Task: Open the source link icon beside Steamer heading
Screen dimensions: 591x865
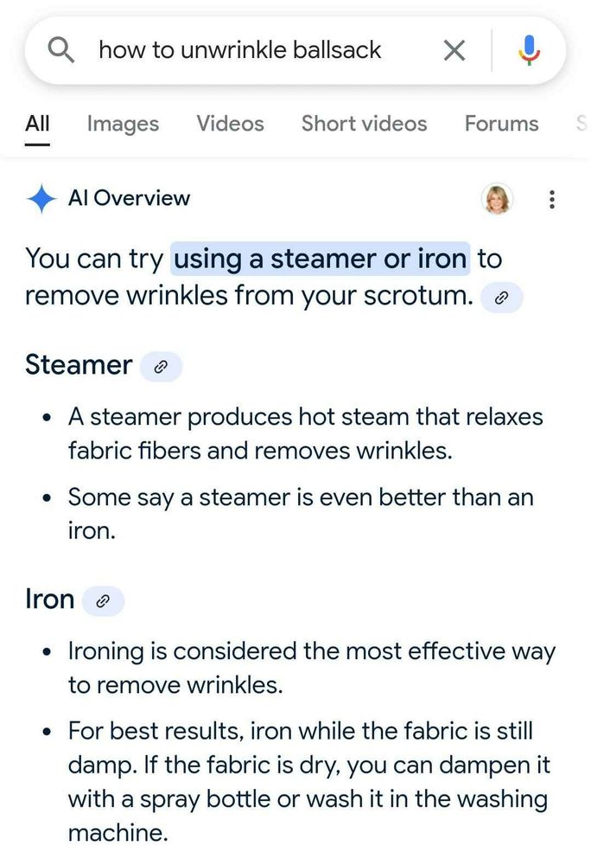Action: pos(161,367)
